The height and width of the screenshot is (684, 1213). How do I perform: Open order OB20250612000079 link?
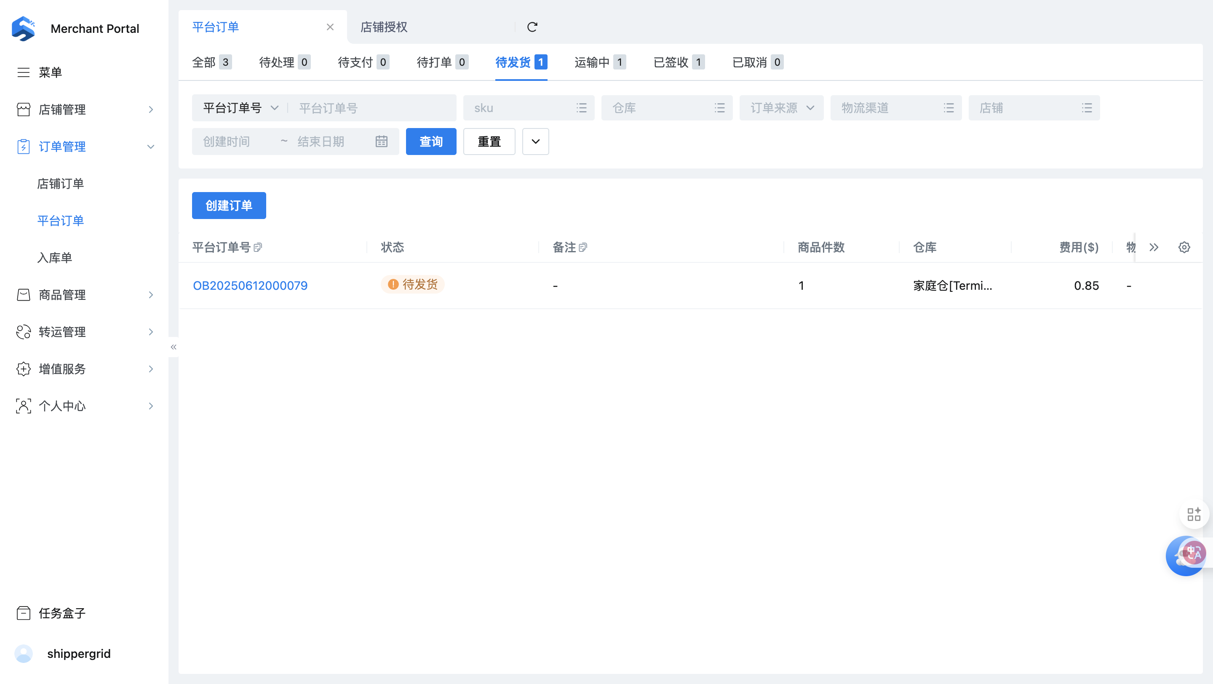(250, 285)
